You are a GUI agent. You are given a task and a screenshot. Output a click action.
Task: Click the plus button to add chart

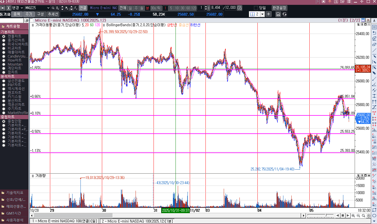269,14
